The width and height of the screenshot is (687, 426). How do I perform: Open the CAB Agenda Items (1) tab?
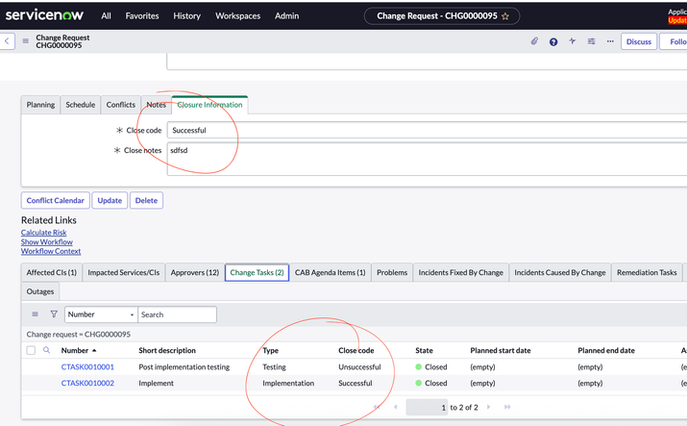click(330, 272)
